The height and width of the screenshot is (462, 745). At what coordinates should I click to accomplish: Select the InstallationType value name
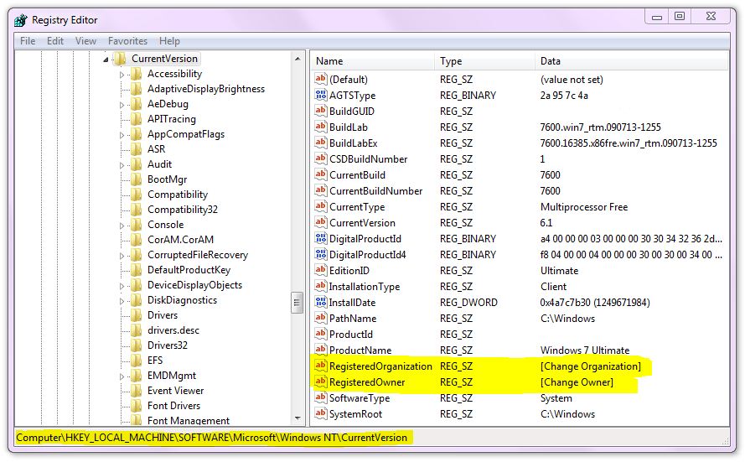pos(365,287)
